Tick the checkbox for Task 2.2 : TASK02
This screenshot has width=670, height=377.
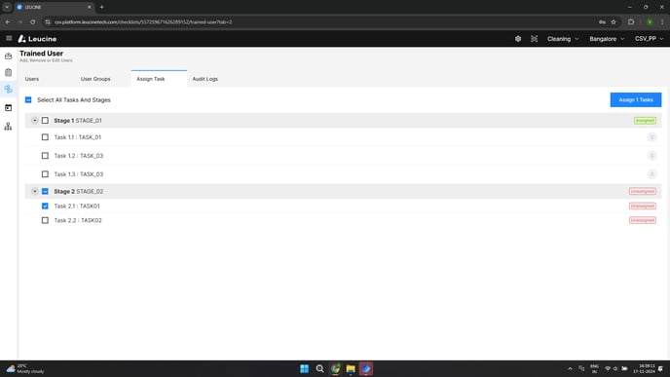(45, 220)
